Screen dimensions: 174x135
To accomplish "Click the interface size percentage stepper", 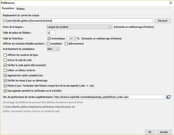I will click(76, 38).
